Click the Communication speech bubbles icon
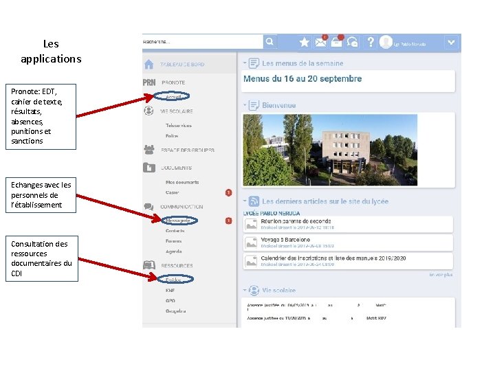The width and height of the screenshot is (495, 371). (148, 207)
